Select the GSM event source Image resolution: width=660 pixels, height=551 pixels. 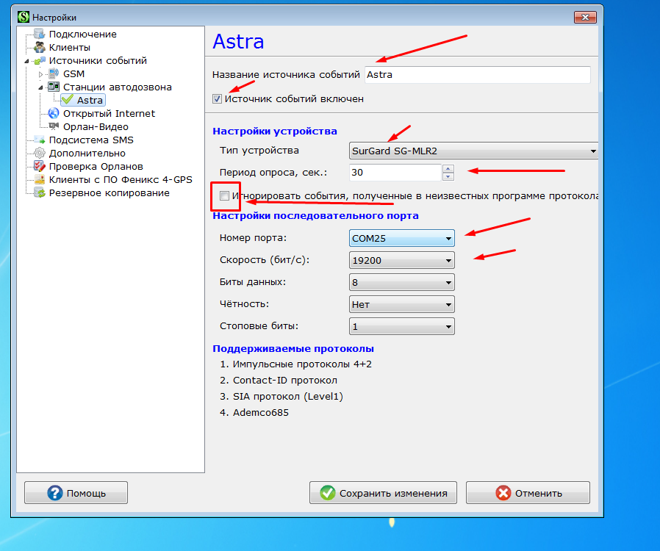tap(73, 73)
